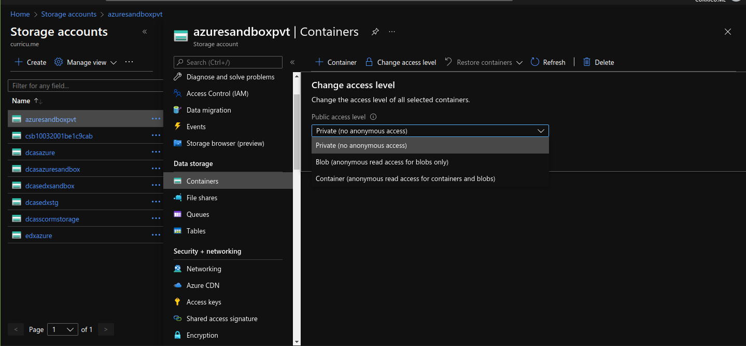This screenshot has height=346, width=746.
Task: Open dcasazure storage account
Action: tap(40, 153)
